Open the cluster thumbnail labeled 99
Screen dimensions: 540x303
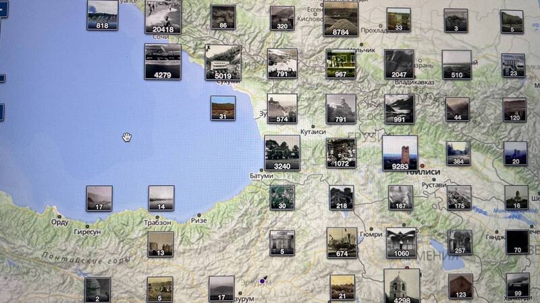coord(518,285)
